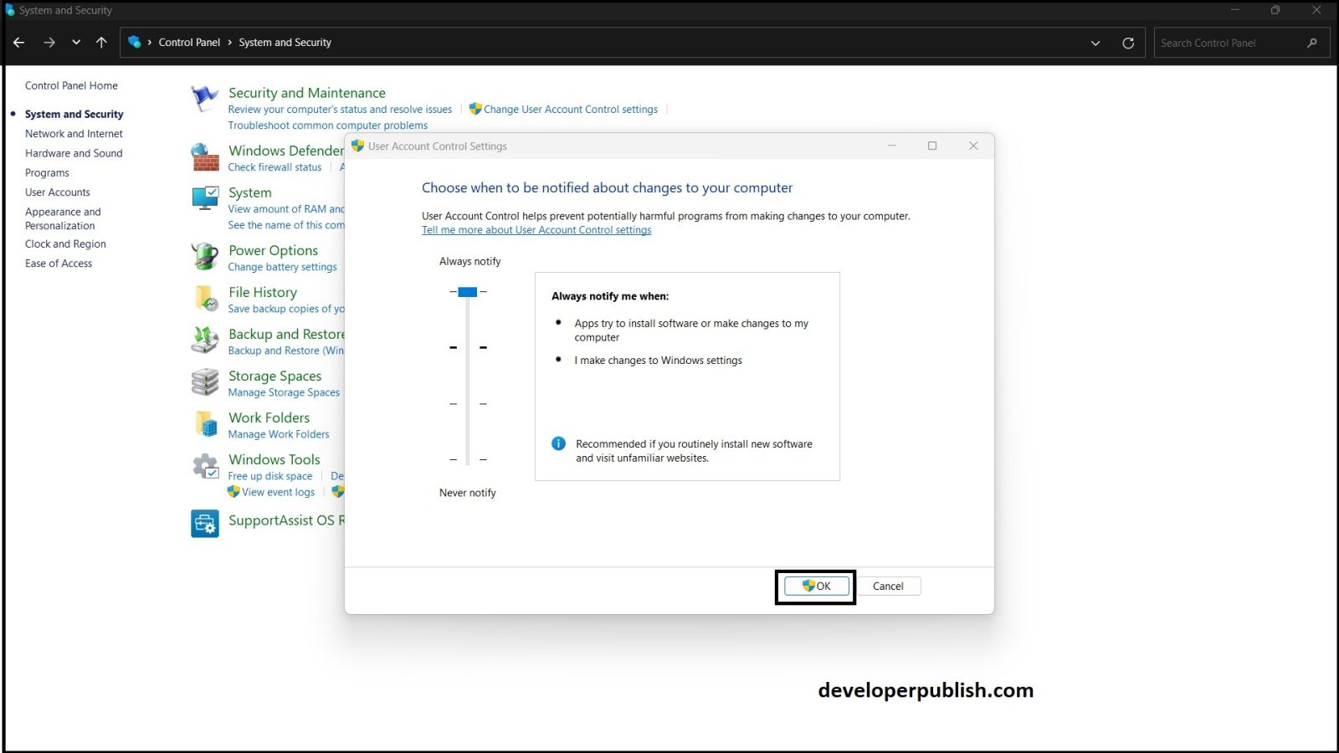Click the System monitor icon
This screenshot has height=753, width=1339.
205,199
